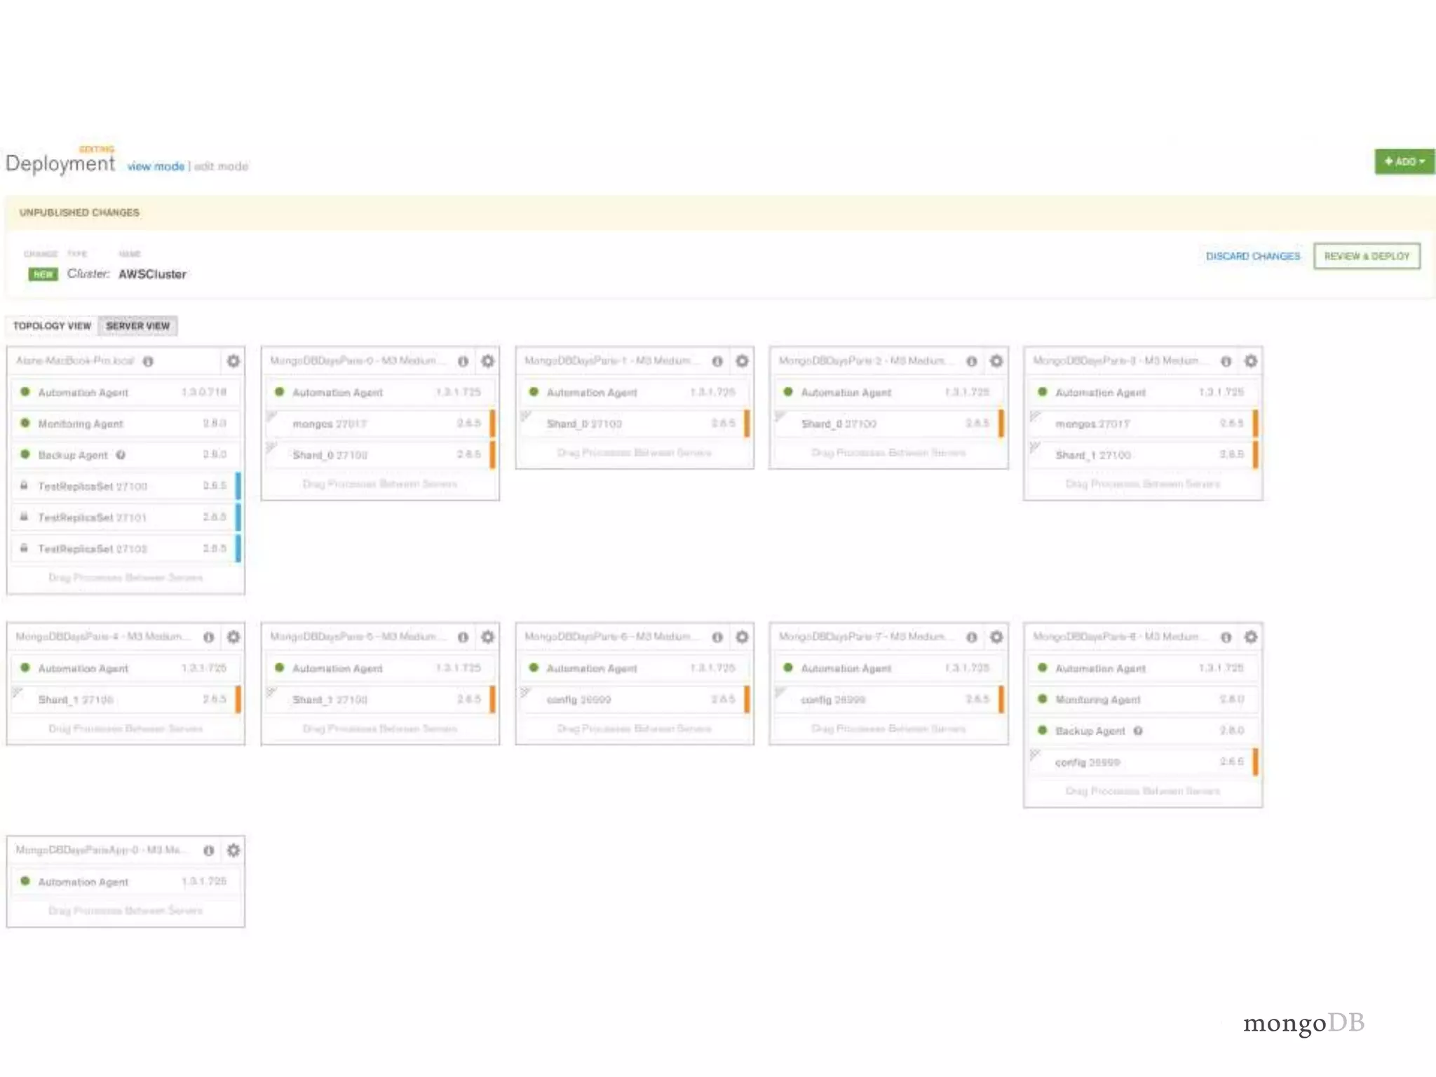Select config 26999 process on Paris-7
The image size is (1436, 1077).
click(890, 700)
